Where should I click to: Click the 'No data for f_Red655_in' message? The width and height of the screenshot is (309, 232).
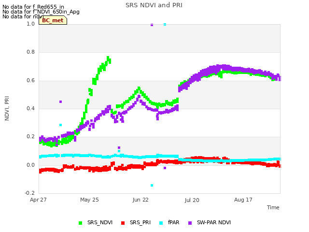pos(33,7)
